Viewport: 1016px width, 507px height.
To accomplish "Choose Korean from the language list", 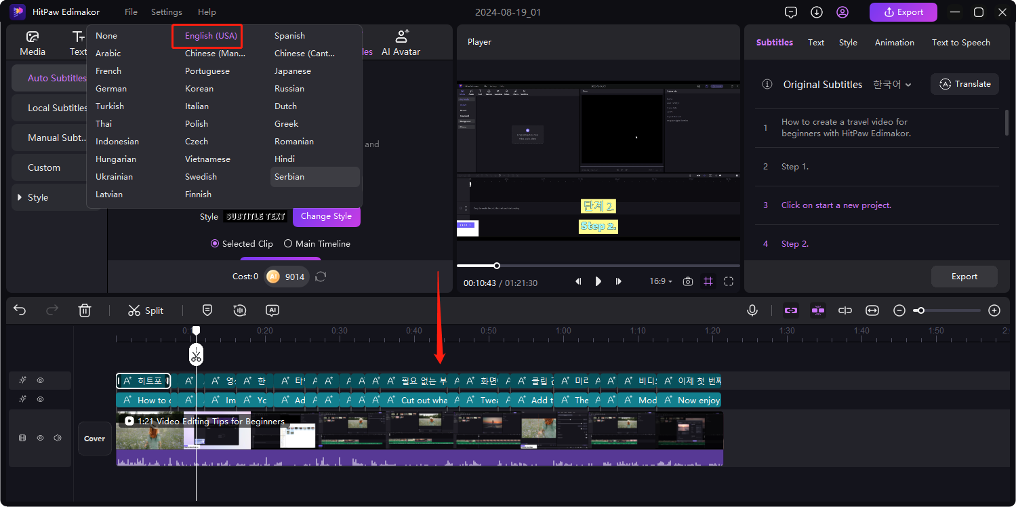I will (x=199, y=89).
